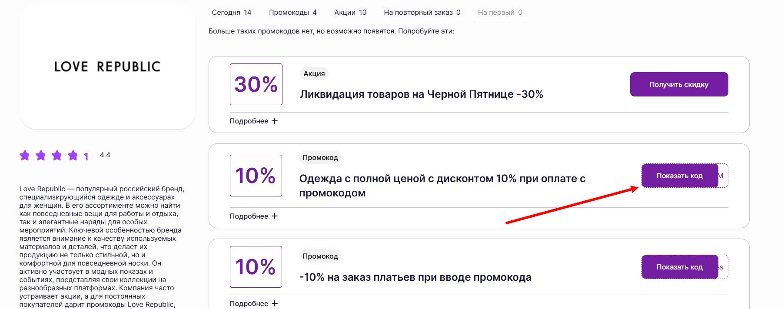The image size is (784, 309).
Task: Click the Love Republic brand description text
Action: 102,246
